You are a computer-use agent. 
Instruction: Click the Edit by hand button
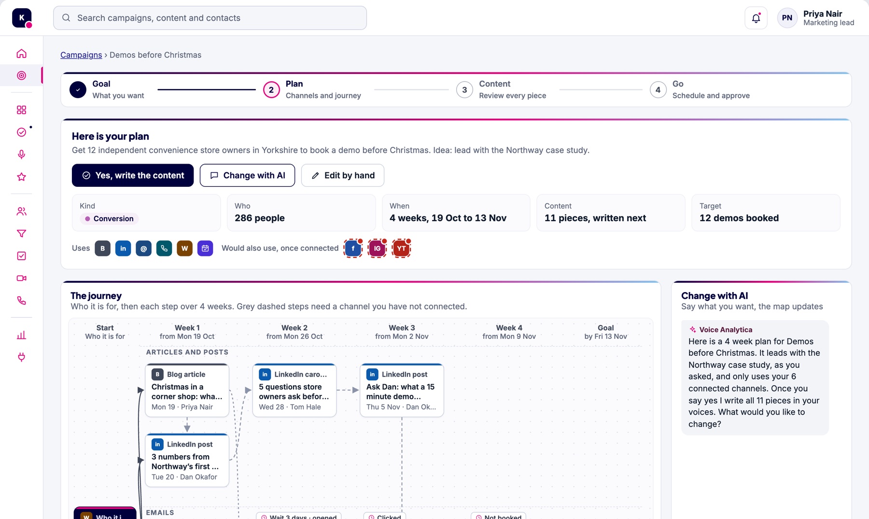click(343, 175)
